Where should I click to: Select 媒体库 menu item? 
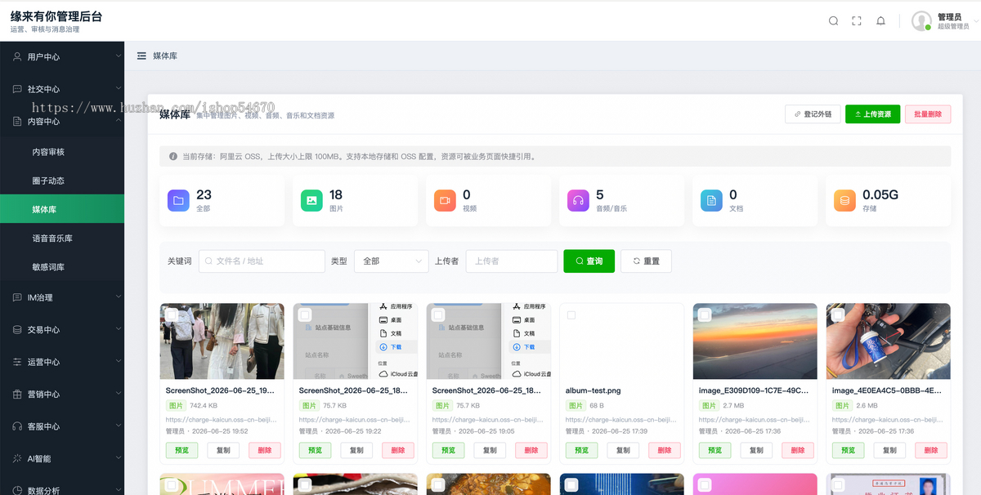tap(62, 209)
